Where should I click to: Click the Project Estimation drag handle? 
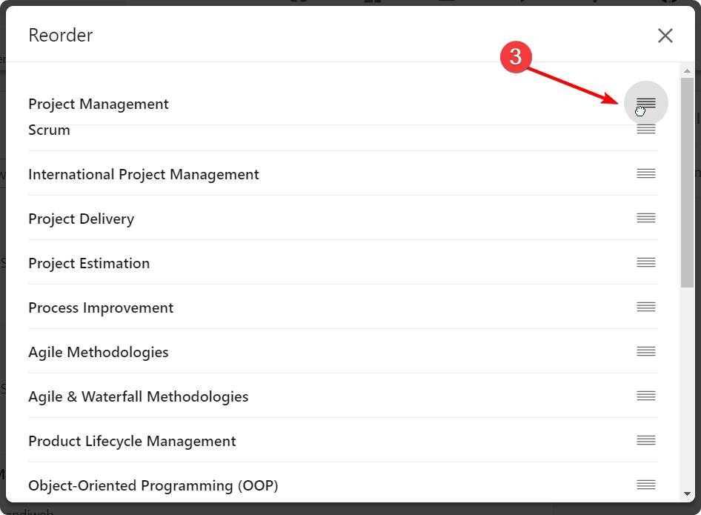pyautogui.click(x=646, y=263)
